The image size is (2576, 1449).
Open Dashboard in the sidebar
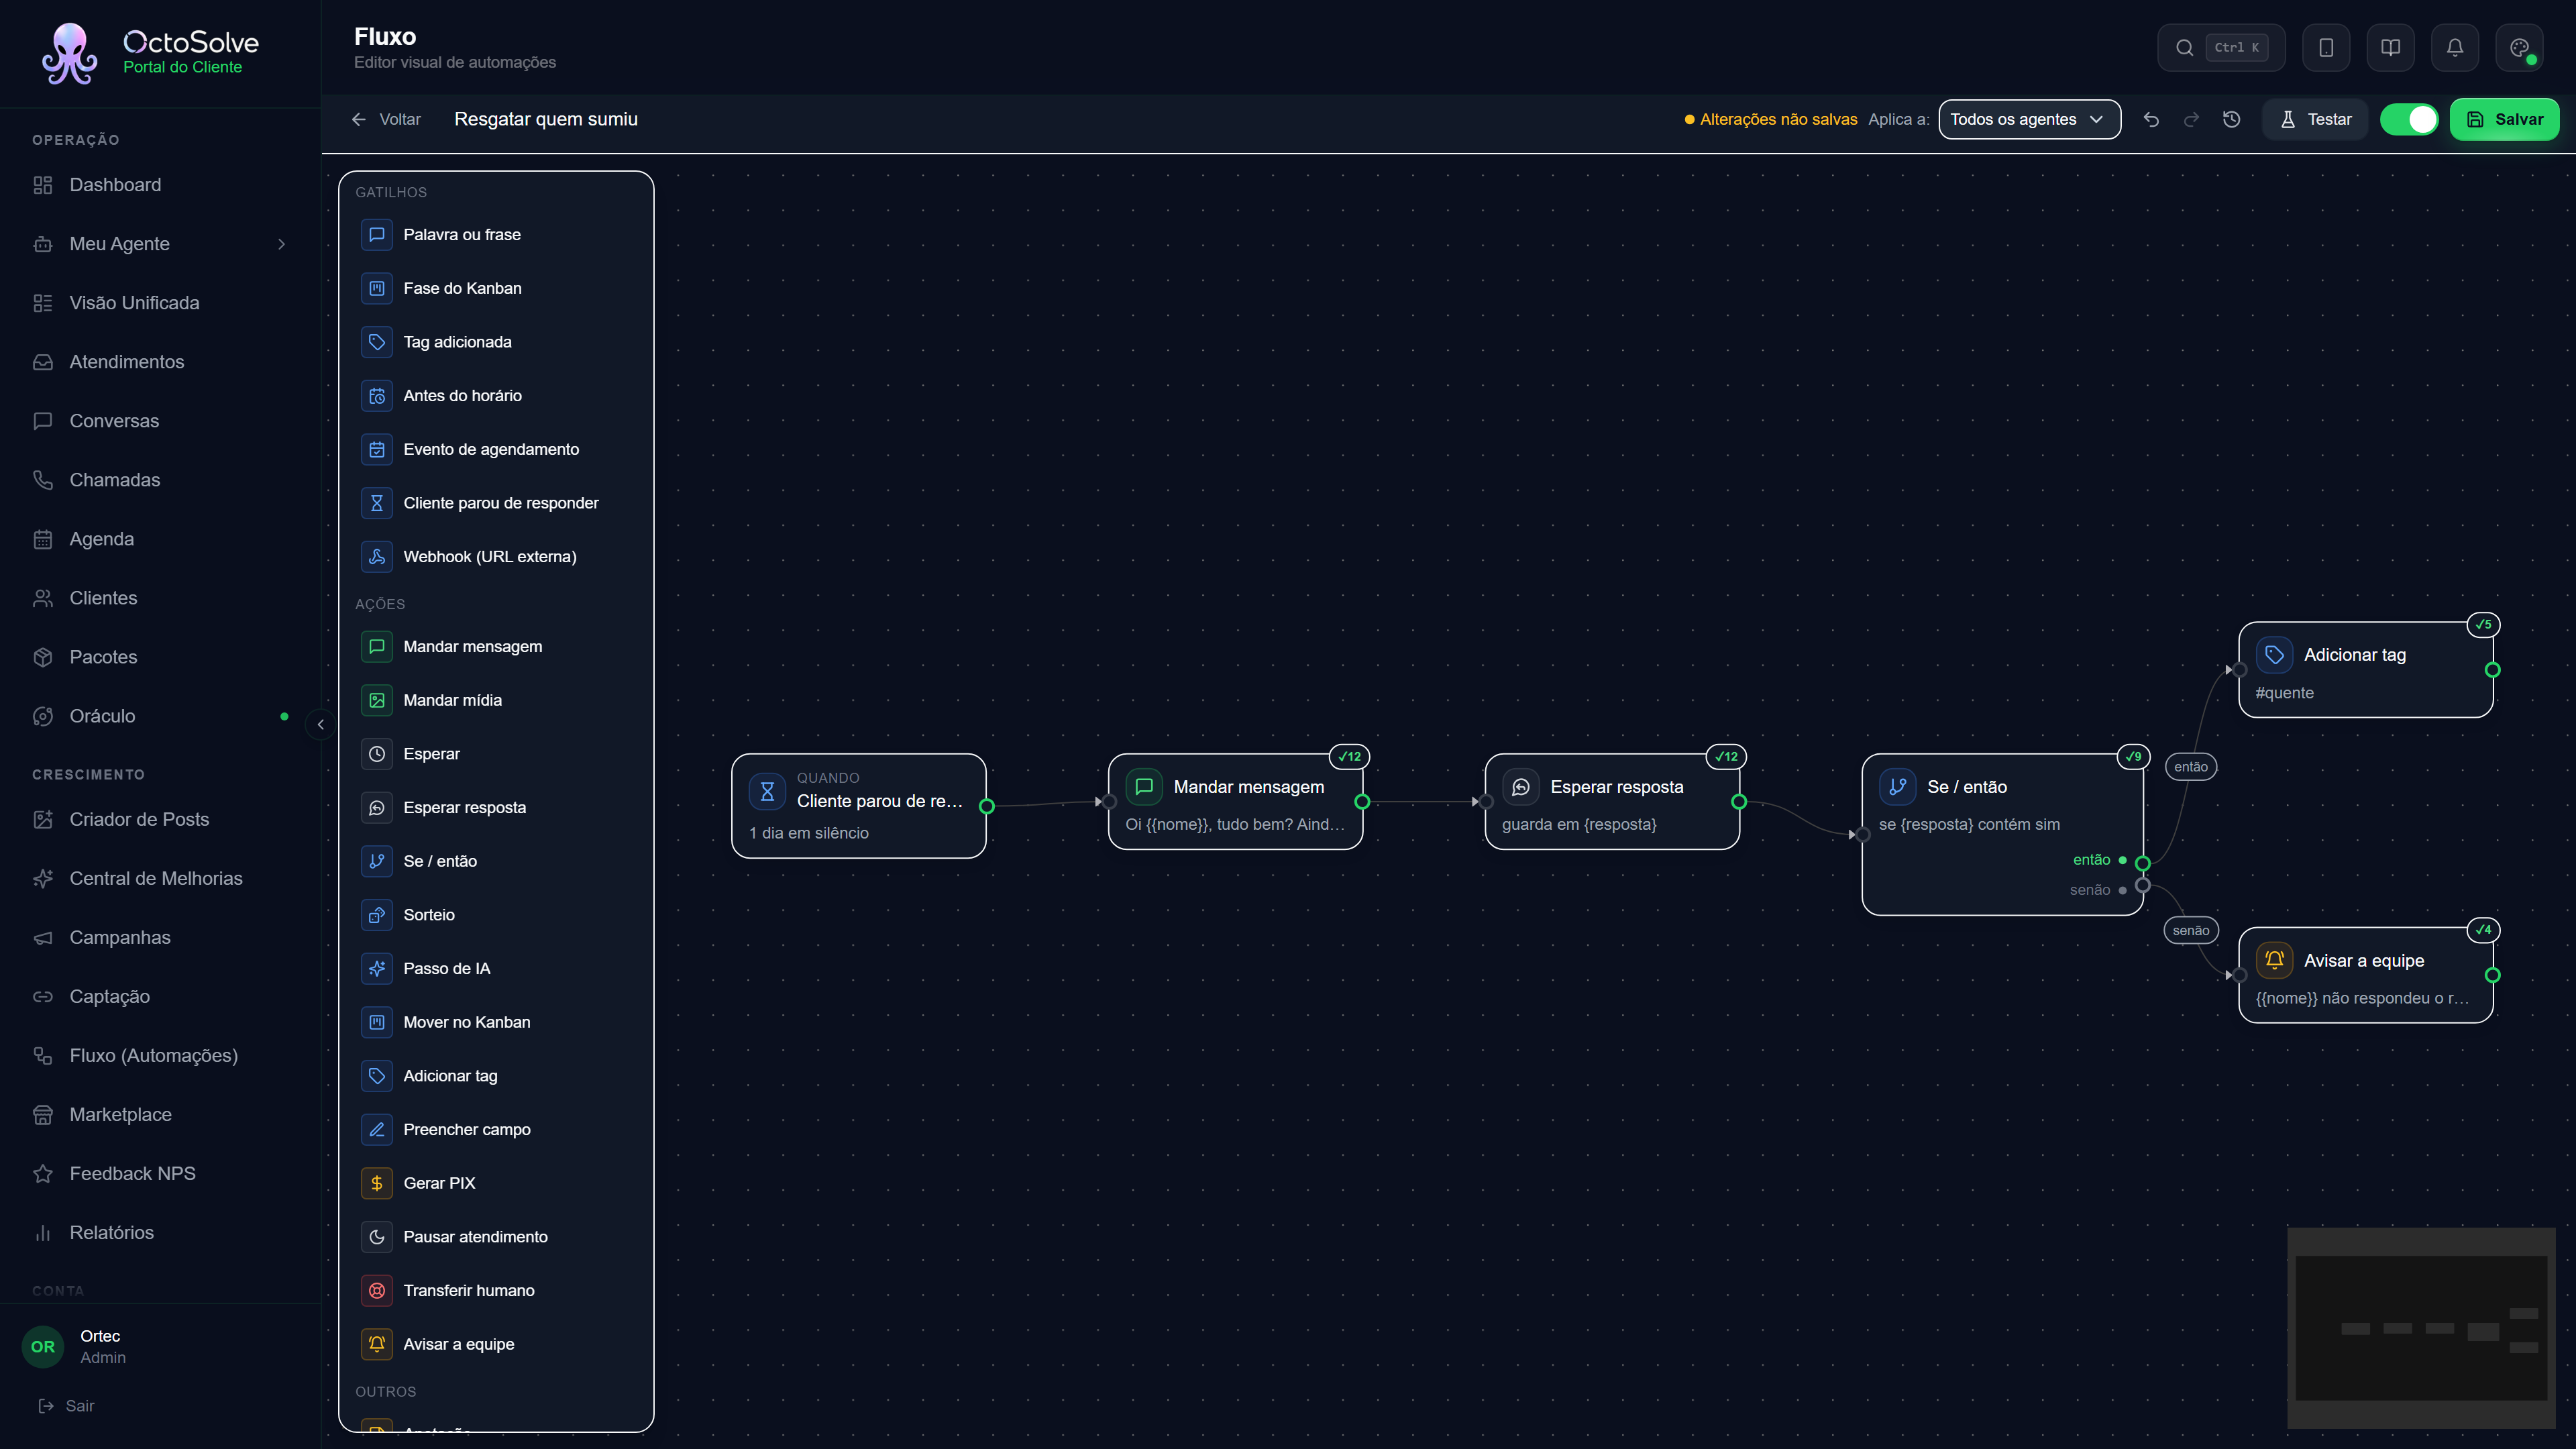pyautogui.click(x=160, y=185)
